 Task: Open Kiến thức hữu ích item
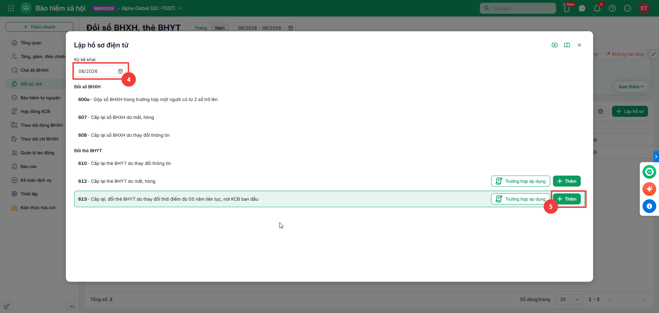coord(38,208)
